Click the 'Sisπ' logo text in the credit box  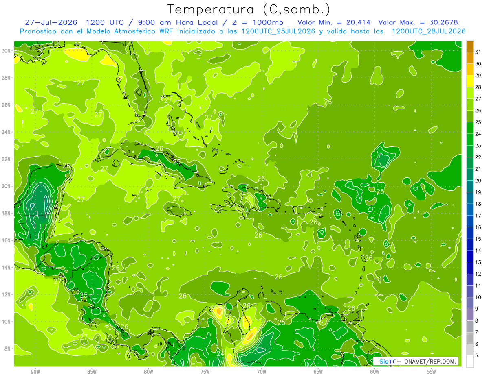387,361
